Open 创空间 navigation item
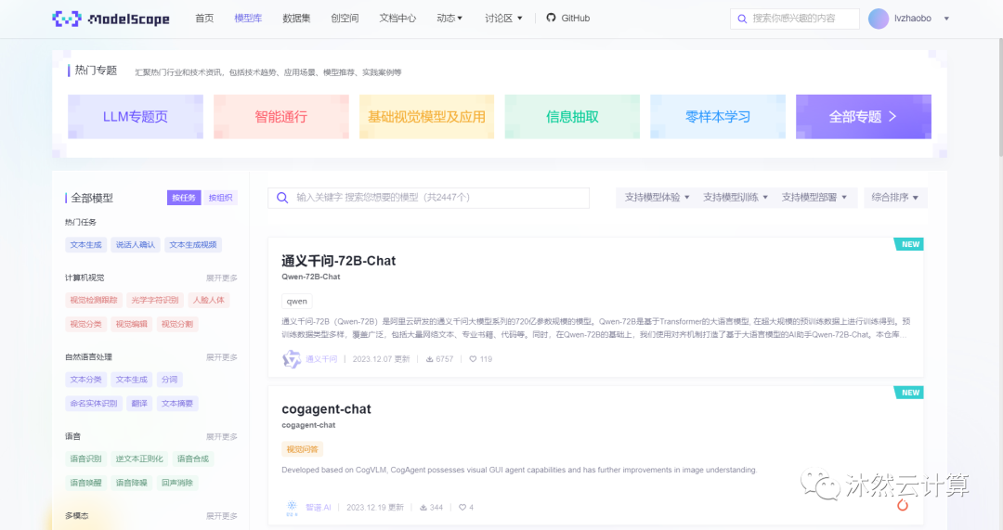Screen dimensions: 1003x530 345,19
